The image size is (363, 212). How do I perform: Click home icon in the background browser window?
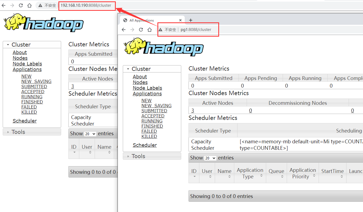pyautogui.click(x=29, y=5)
